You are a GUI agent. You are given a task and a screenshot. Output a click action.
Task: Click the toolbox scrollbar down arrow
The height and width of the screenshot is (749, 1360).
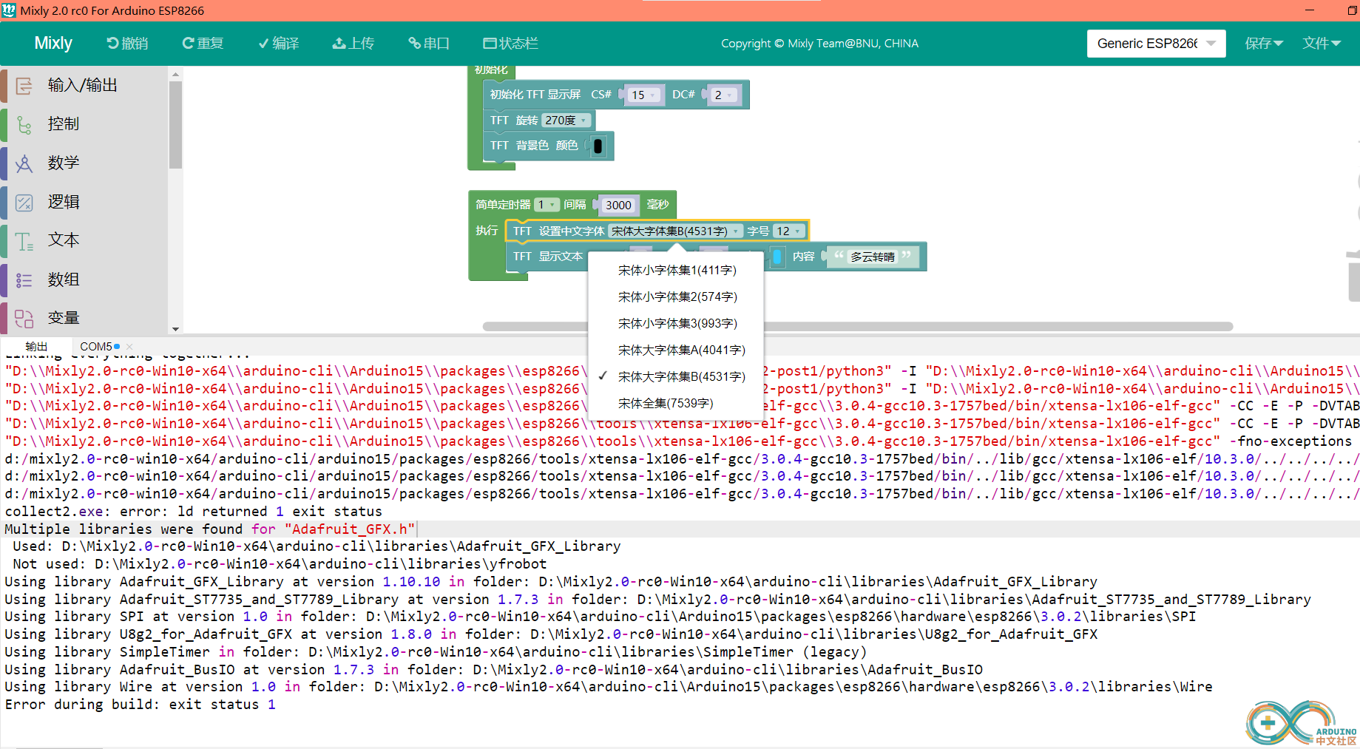pos(175,329)
